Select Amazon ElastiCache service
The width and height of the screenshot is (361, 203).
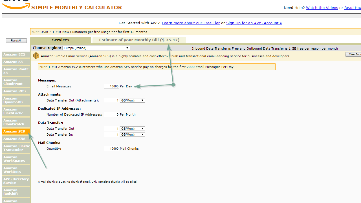(x=16, y=111)
